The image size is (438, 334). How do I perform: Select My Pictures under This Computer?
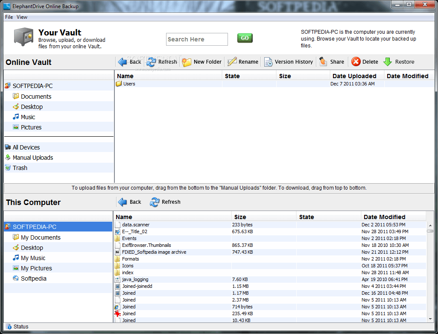(x=36, y=268)
